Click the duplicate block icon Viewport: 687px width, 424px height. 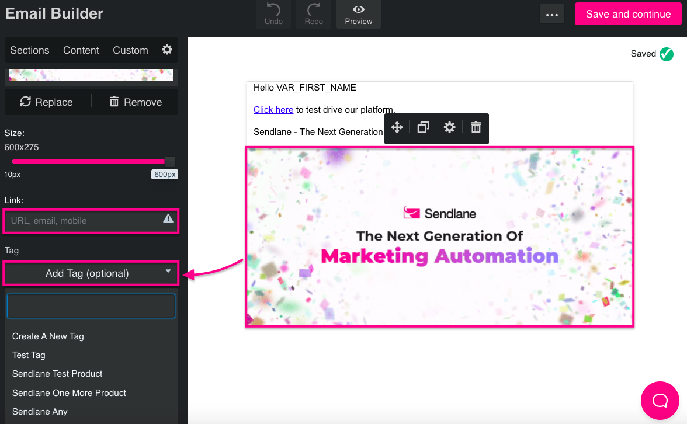(423, 127)
